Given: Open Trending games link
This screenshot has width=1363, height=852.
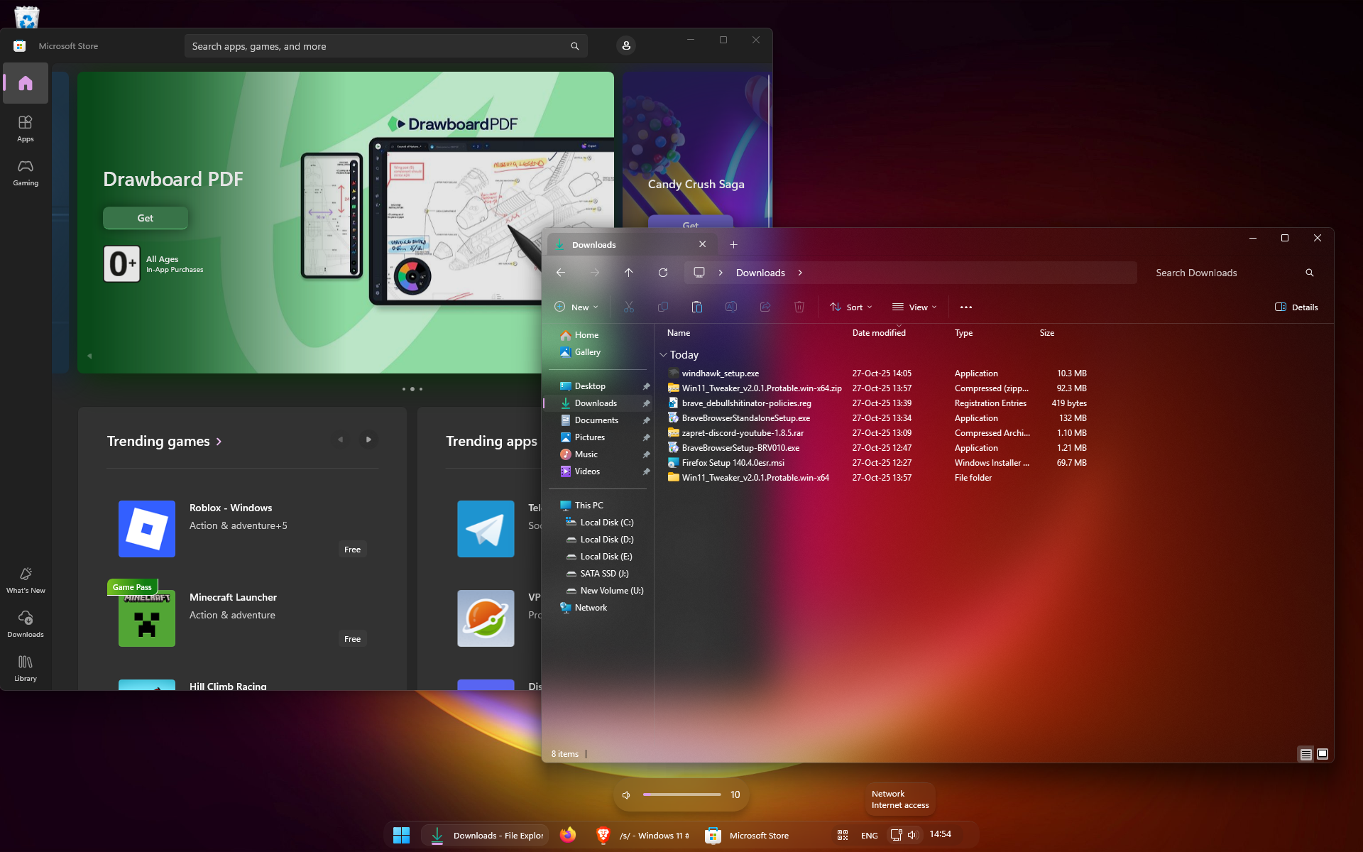Looking at the screenshot, I should [x=164, y=441].
